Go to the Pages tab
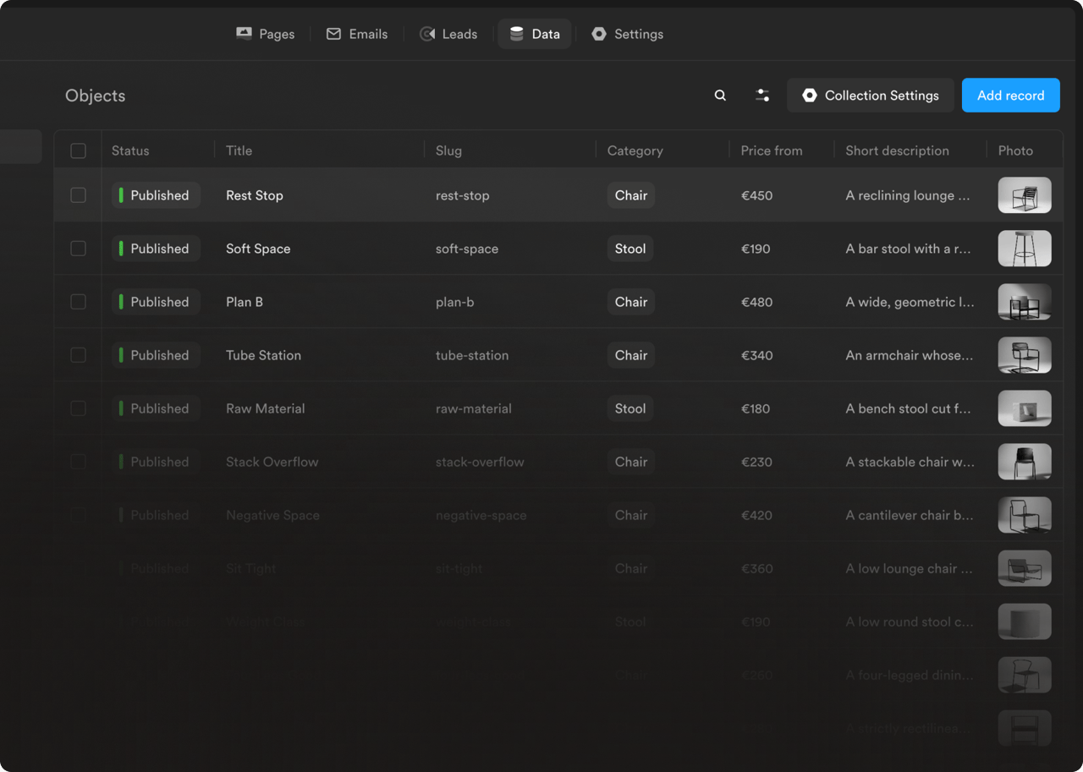1083x772 pixels. tap(265, 34)
